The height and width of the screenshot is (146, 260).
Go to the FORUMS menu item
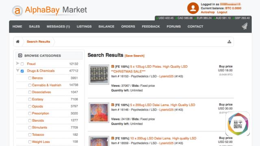point(173,26)
